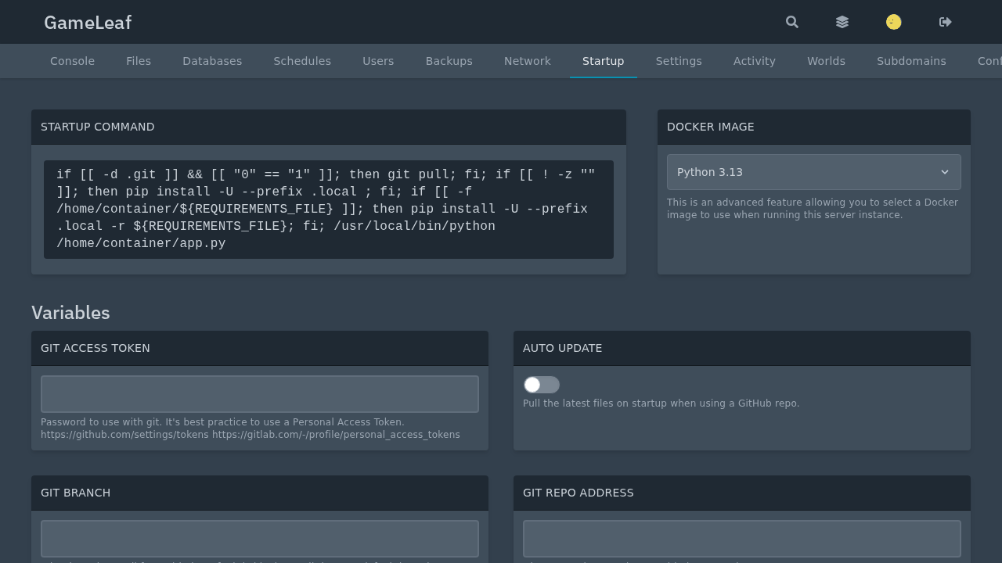Click the layers stack icon in header
Viewport: 1002px width, 563px height.
[x=842, y=22]
